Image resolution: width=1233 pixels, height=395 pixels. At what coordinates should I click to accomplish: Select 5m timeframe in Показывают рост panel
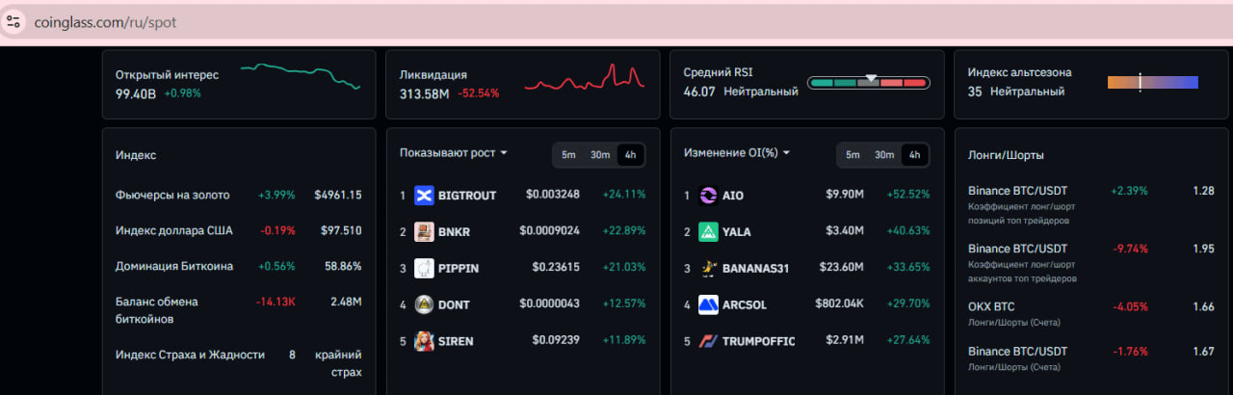(x=568, y=154)
